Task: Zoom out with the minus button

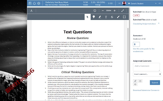Action: pyautogui.click(x=103, y=11)
